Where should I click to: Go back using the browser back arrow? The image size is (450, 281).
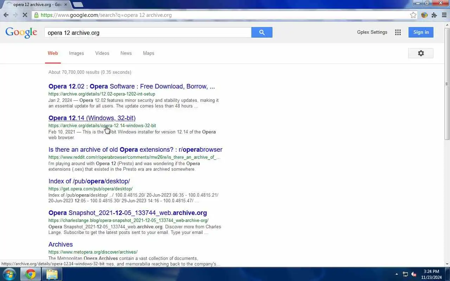[6, 15]
